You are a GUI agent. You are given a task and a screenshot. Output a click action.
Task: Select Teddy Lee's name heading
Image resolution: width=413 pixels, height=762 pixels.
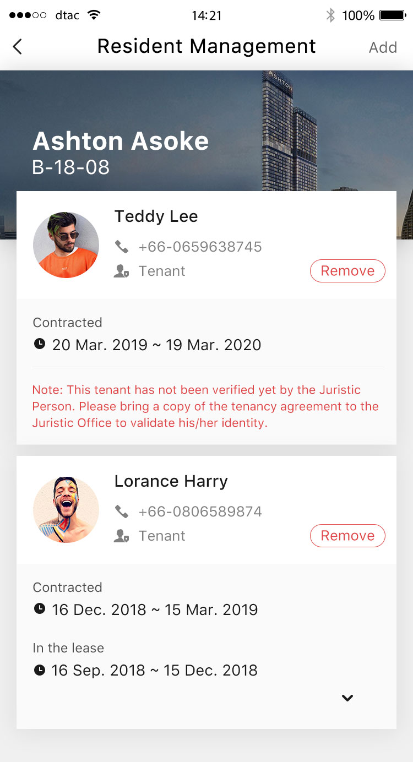click(x=156, y=216)
